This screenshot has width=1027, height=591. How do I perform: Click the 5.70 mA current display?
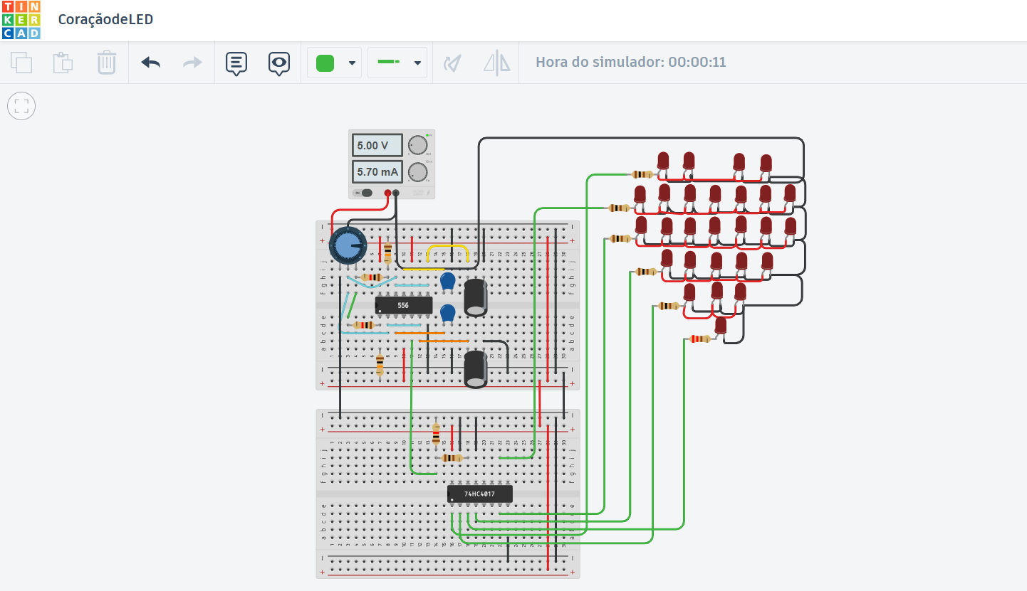point(377,171)
